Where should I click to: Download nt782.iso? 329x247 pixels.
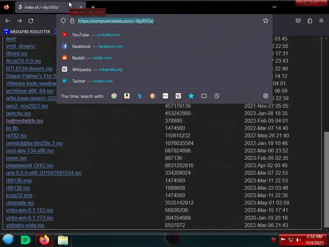[x=16, y=136]
